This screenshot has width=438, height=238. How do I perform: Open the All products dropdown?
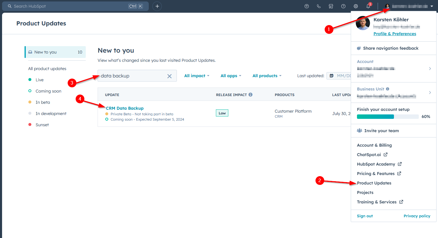click(x=266, y=76)
